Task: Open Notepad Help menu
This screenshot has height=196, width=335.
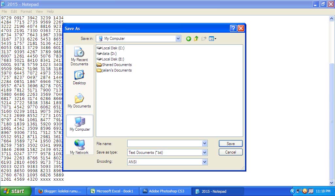Action: click(50, 11)
